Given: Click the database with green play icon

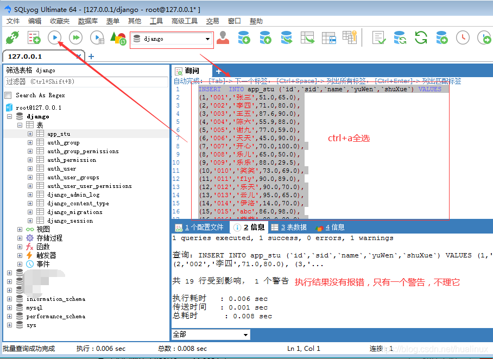Looking at the screenshot, I should pos(442,37).
